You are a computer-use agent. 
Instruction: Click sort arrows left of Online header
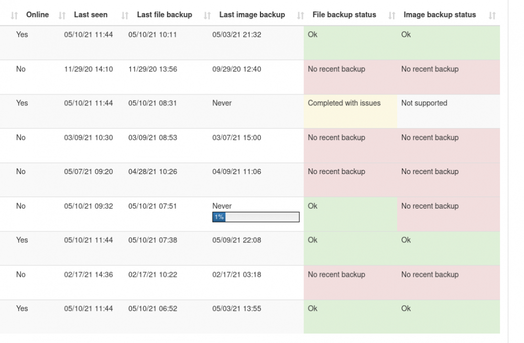[x=14, y=15]
